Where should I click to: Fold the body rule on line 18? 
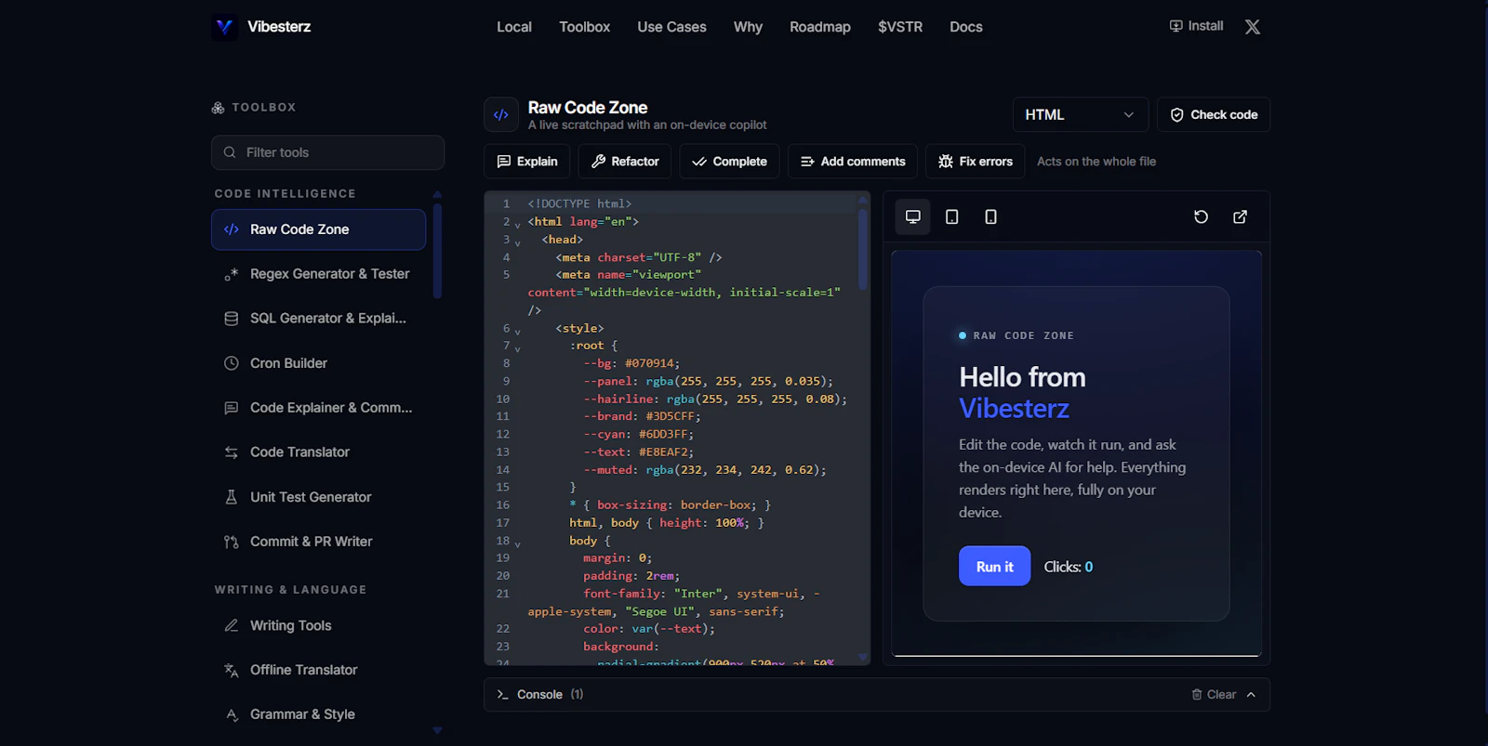click(518, 544)
